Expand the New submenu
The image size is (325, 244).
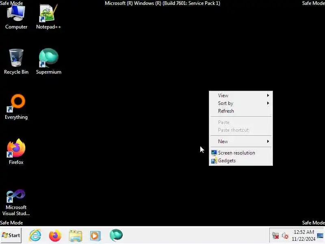coord(241,141)
